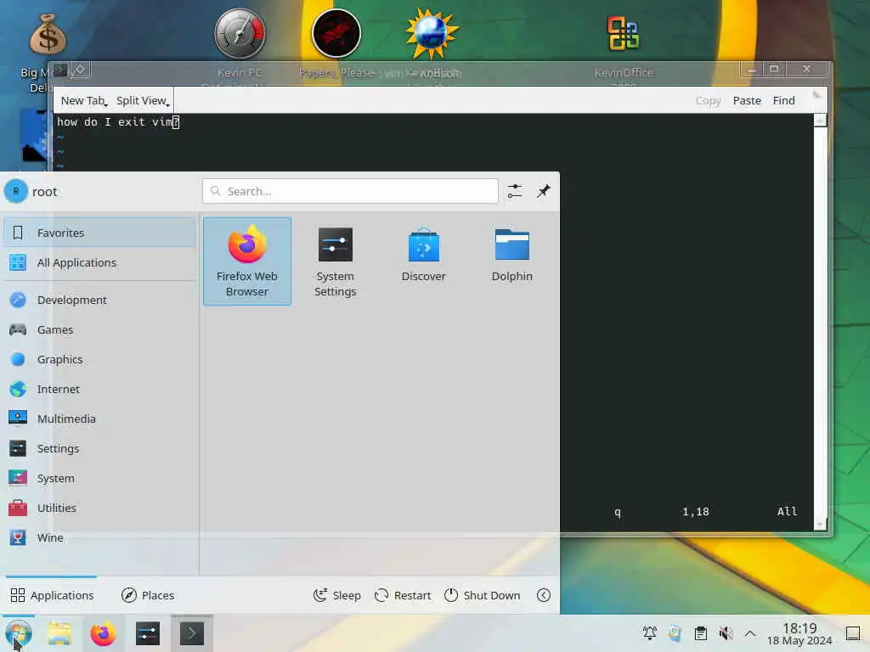Click Paste in terminal toolbar
The height and width of the screenshot is (652, 870).
pos(747,101)
